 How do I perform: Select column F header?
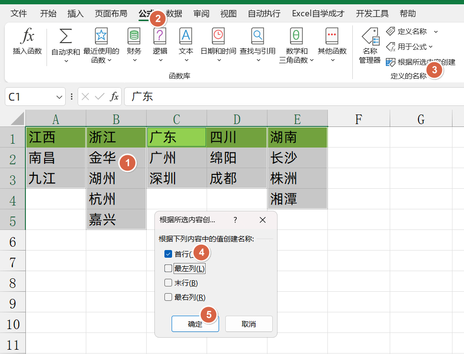[x=359, y=119]
